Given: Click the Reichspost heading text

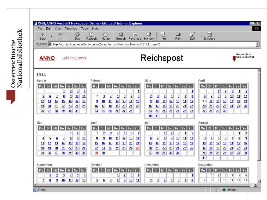Looking at the screenshot, I should tap(162, 58).
